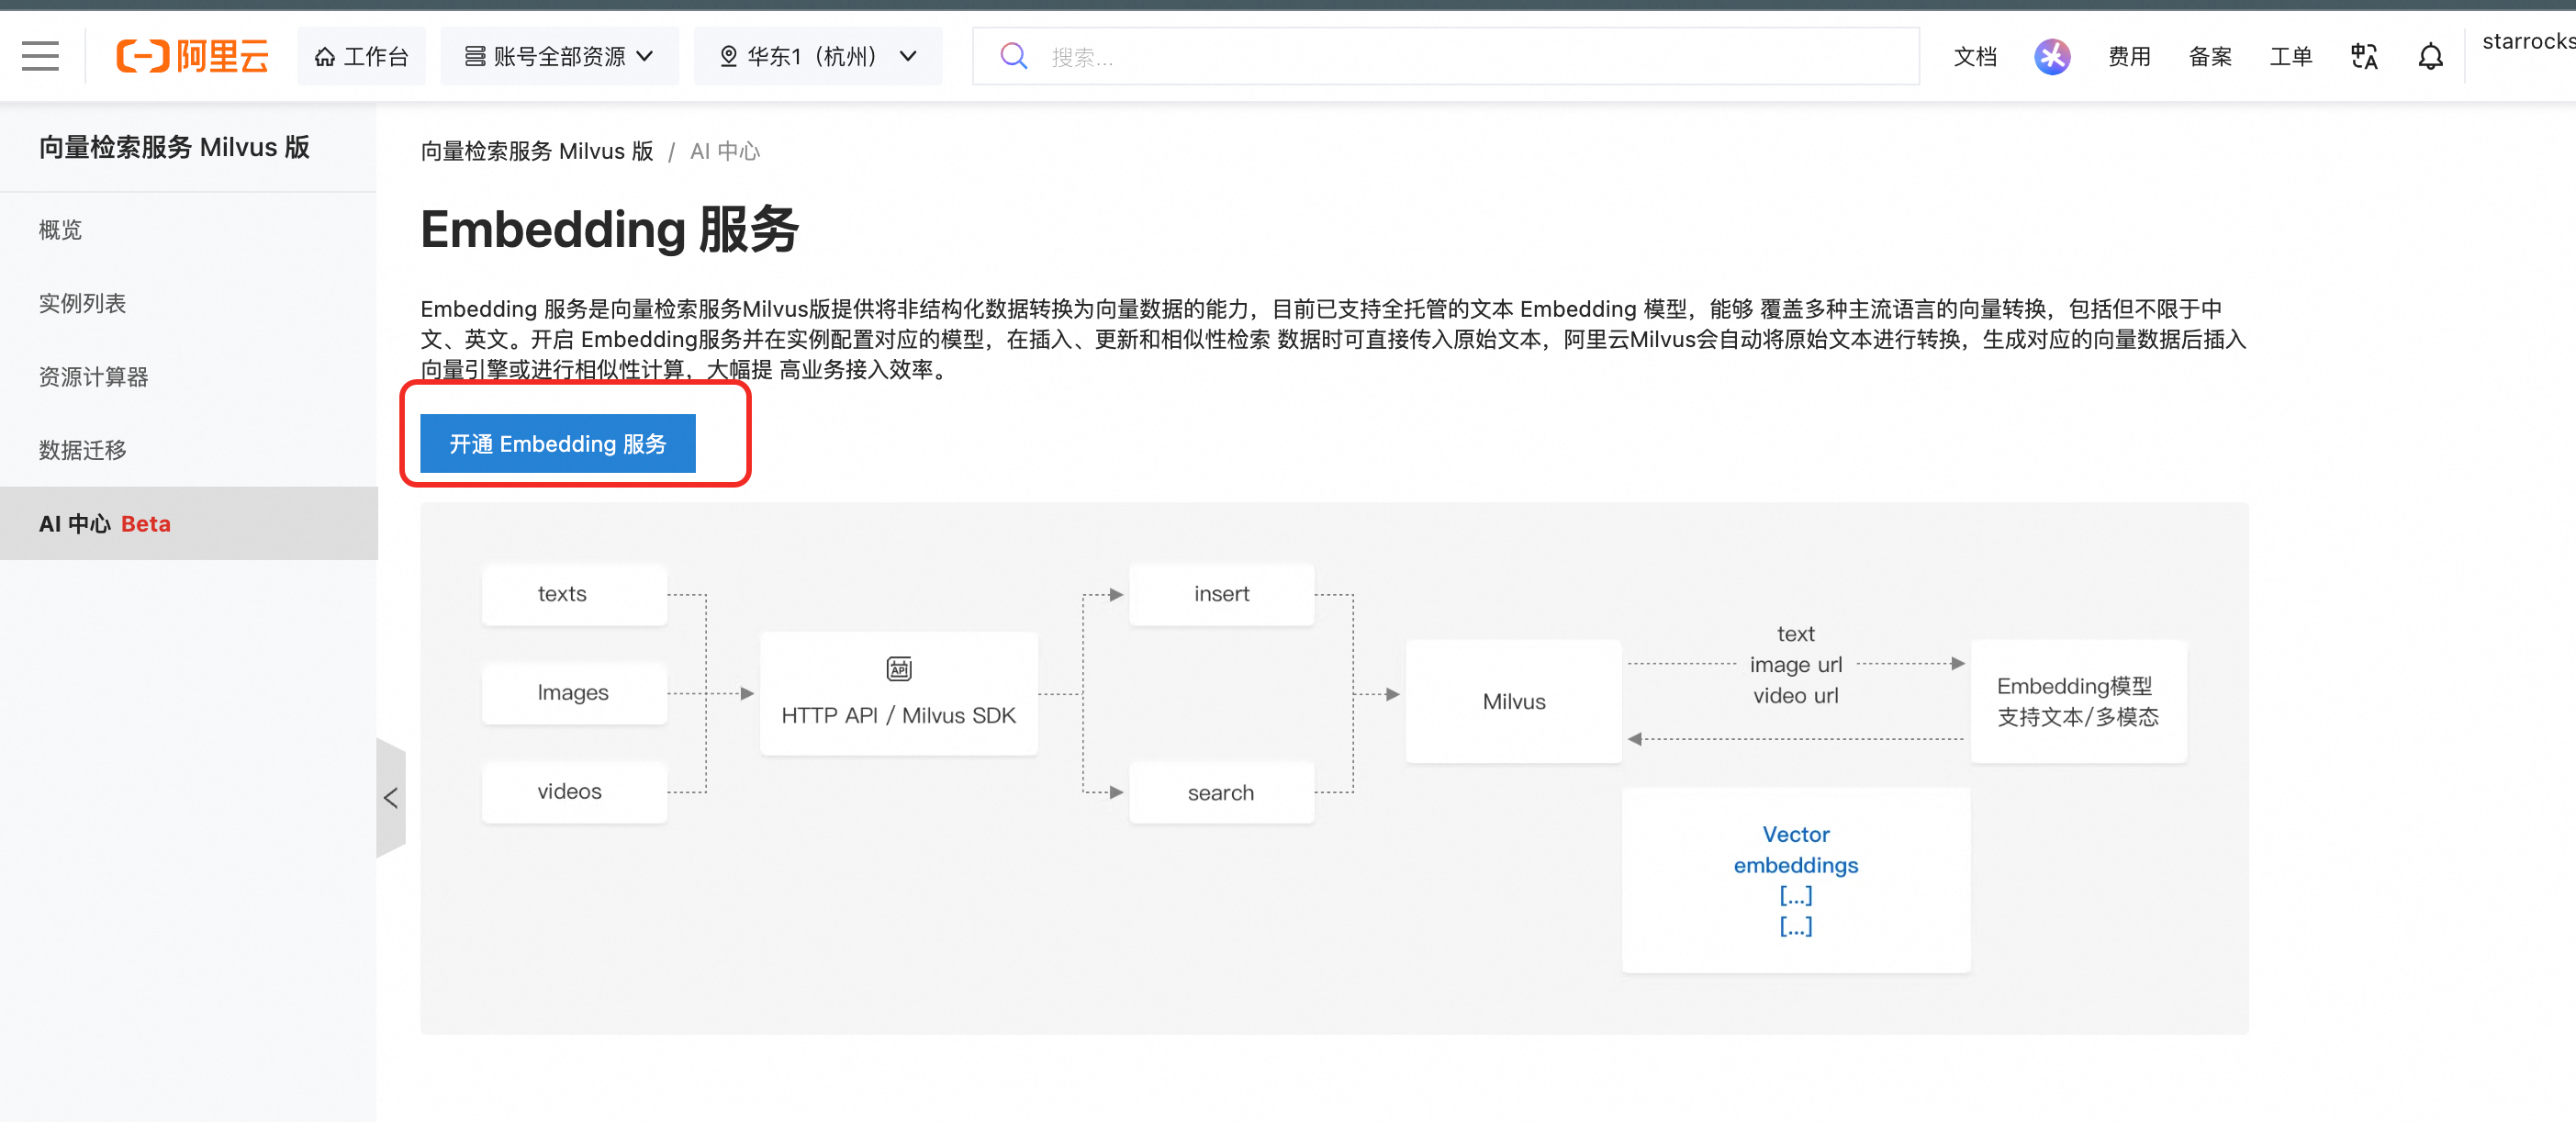
Task: Click the Embedding 服务 page heading
Action: click(609, 229)
